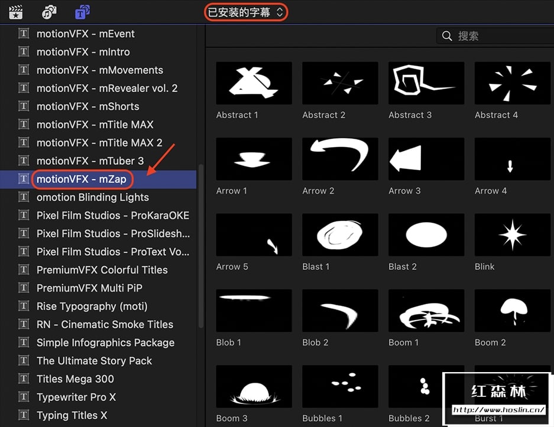Select motionVFX - mTitle MAX 2 category
The width and height of the screenshot is (554, 427).
pos(98,142)
